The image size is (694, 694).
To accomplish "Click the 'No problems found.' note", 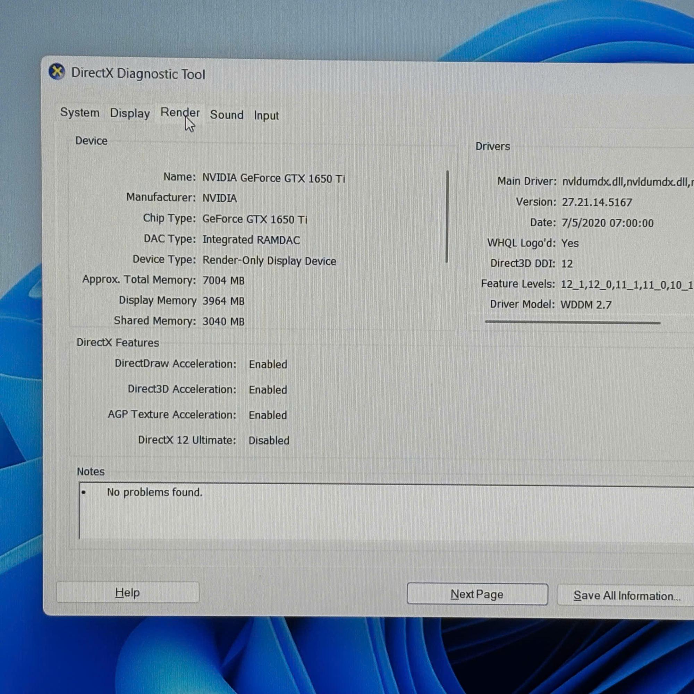I will (x=154, y=492).
